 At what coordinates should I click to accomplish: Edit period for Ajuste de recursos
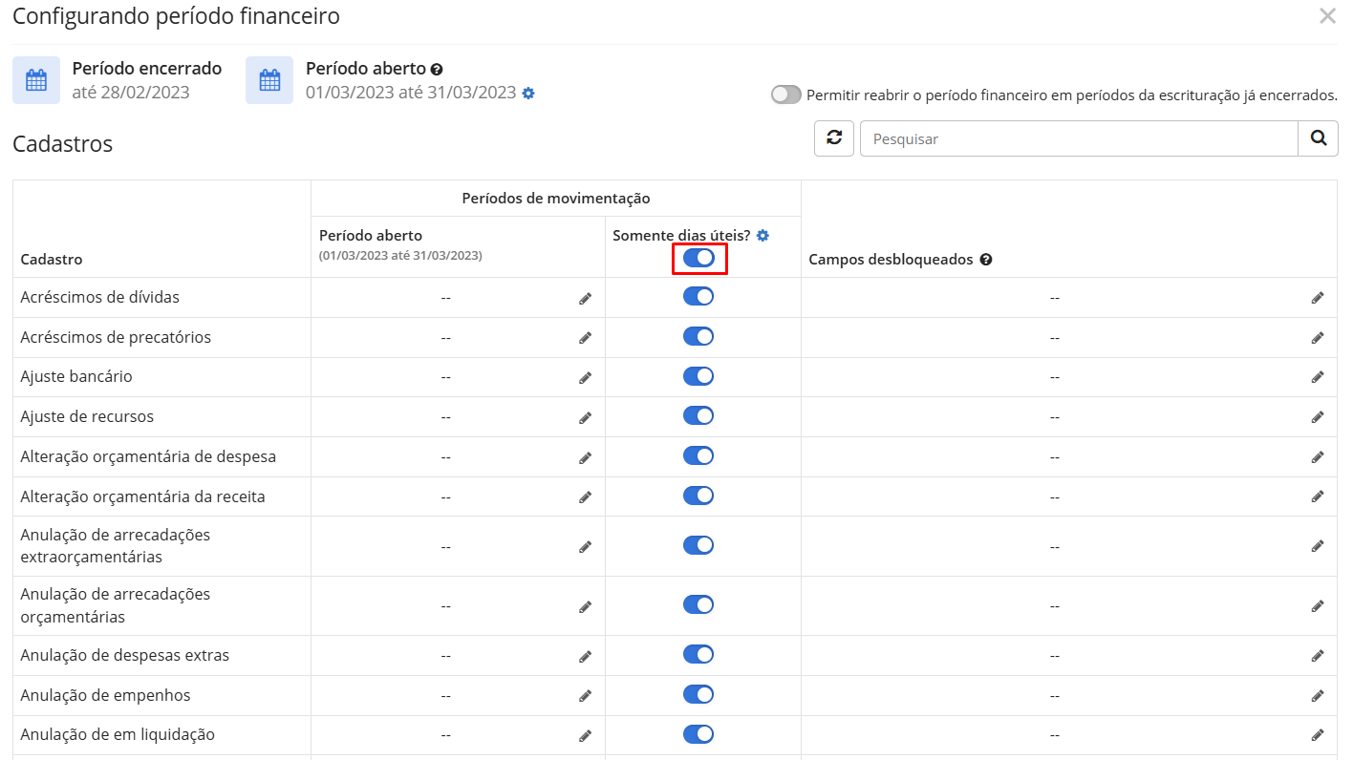click(585, 417)
